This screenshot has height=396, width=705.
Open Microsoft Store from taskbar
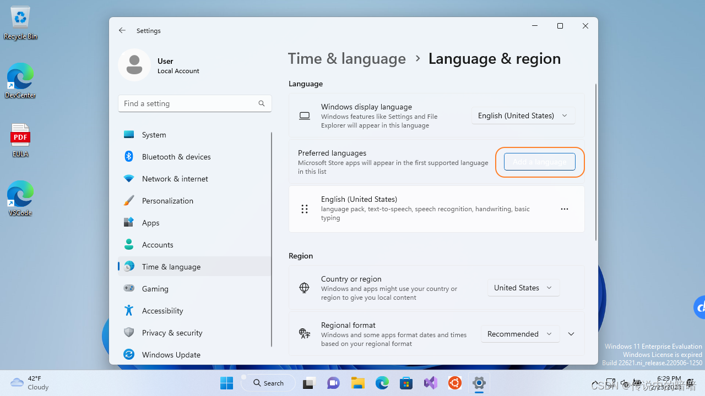(x=406, y=383)
